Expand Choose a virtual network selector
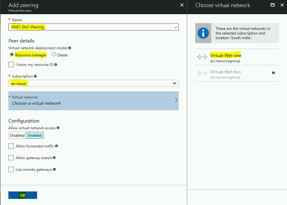This screenshot has height=205, width=287. click(94, 101)
